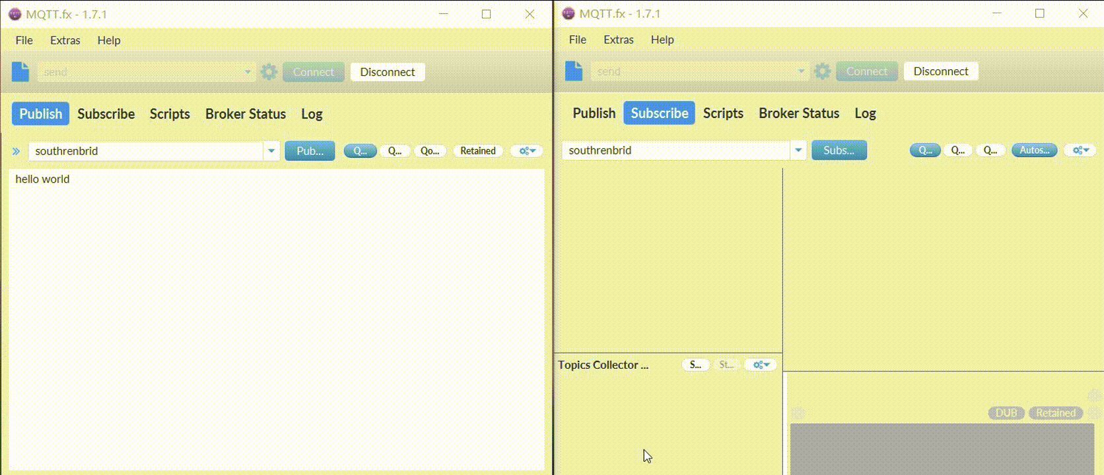Open connection settings gear in left window

pos(269,72)
